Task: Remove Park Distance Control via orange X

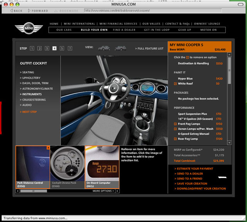Action: click(x=48, y=148)
